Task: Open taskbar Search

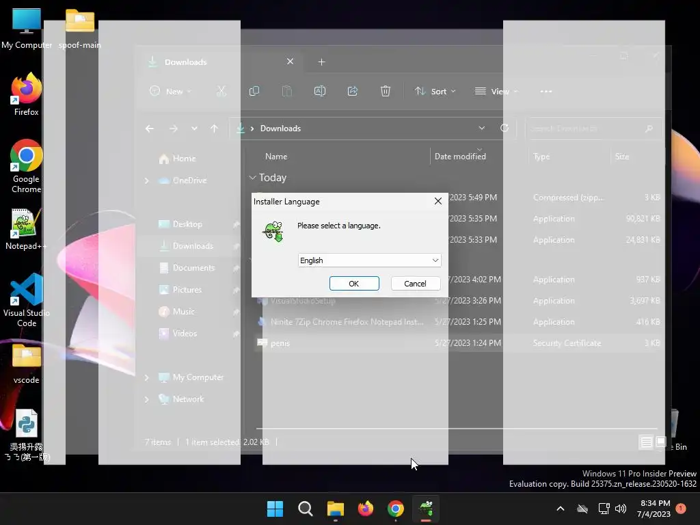Action: [306, 509]
